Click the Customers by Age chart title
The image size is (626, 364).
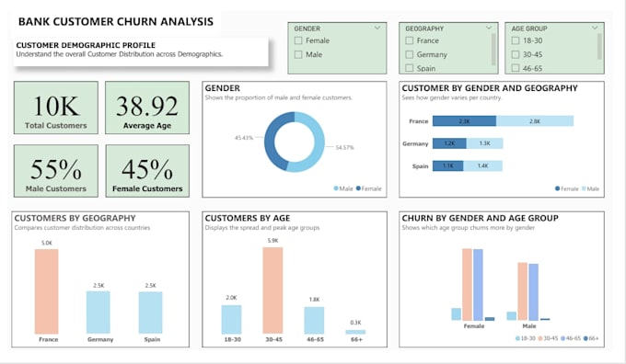click(x=248, y=218)
